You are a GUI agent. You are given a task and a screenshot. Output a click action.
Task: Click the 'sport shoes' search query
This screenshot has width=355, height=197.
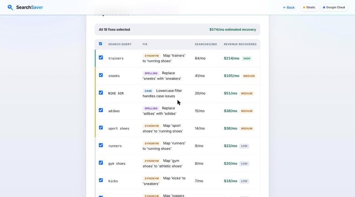coord(118,128)
